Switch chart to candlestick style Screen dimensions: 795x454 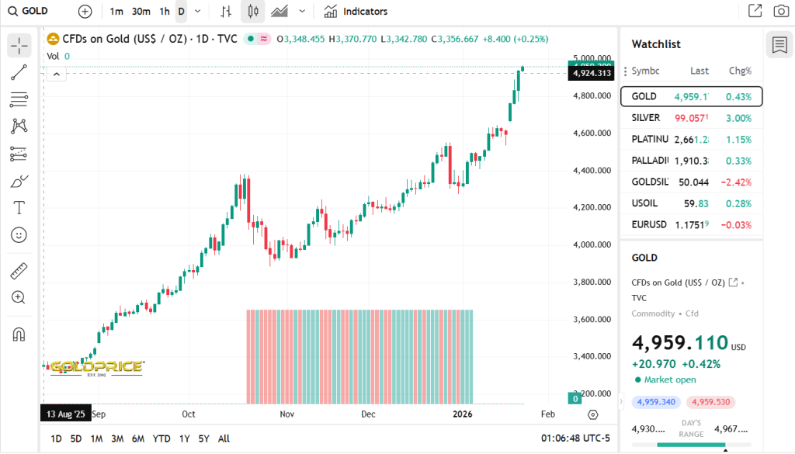point(252,11)
